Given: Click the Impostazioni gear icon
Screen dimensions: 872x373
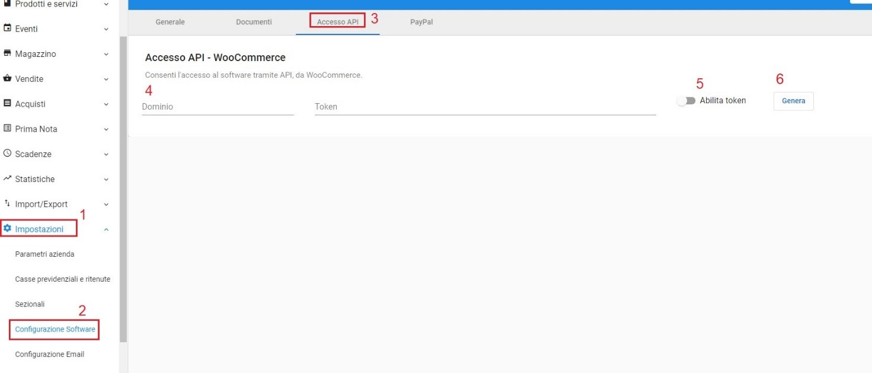Looking at the screenshot, I should 8,229.
